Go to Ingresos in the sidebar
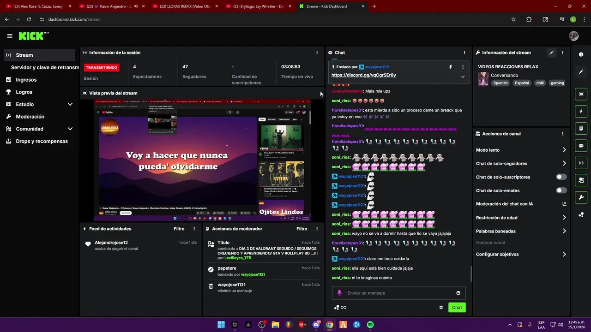591x332 pixels. coord(39,80)
